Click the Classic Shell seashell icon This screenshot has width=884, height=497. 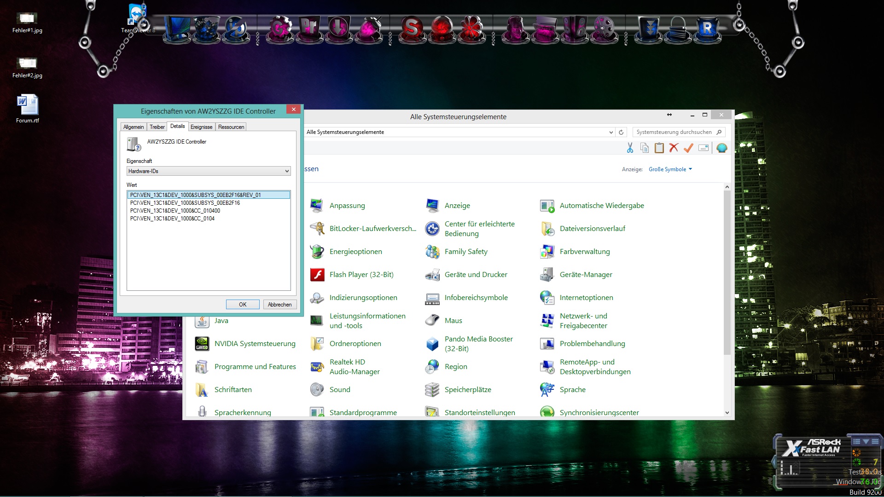pyautogui.click(x=721, y=148)
